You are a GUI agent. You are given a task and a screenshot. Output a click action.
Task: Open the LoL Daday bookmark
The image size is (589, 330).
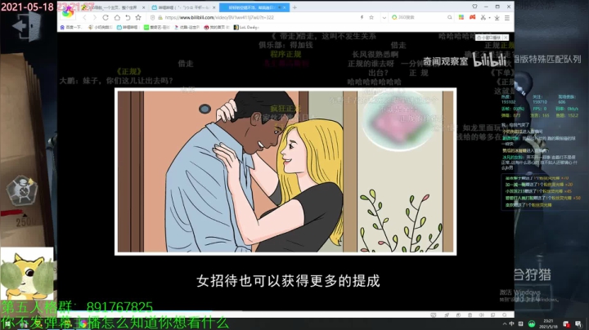[246, 28]
